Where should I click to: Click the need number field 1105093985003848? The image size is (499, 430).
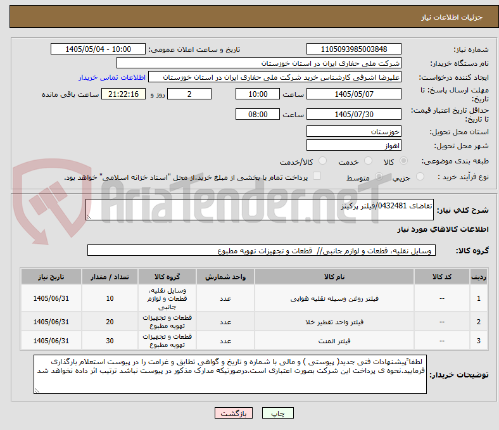(x=353, y=49)
